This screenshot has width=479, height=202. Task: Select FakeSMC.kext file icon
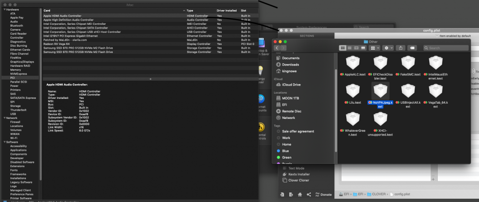click(408, 63)
